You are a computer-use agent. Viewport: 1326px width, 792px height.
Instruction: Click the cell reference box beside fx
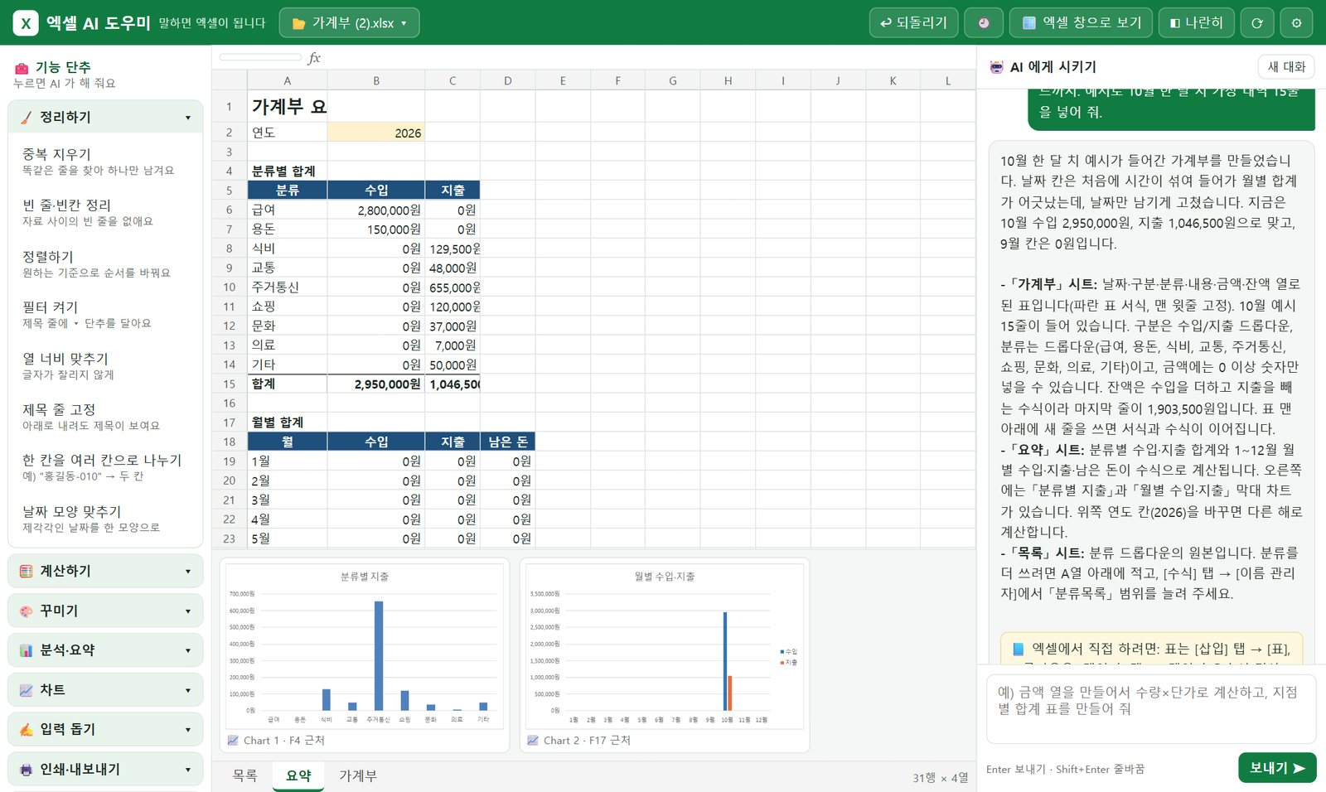point(260,57)
